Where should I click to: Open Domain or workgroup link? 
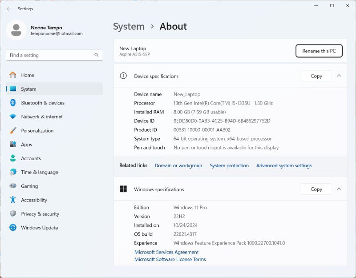click(x=178, y=165)
